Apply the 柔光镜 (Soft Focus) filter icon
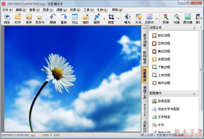Viewport: 204px width, 139px height. click(188, 17)
